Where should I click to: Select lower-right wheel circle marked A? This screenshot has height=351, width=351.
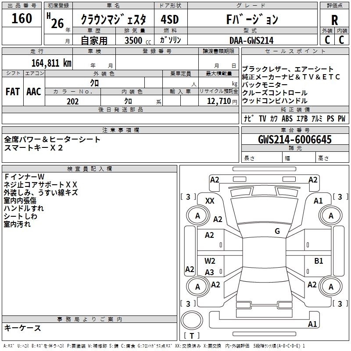331,287
